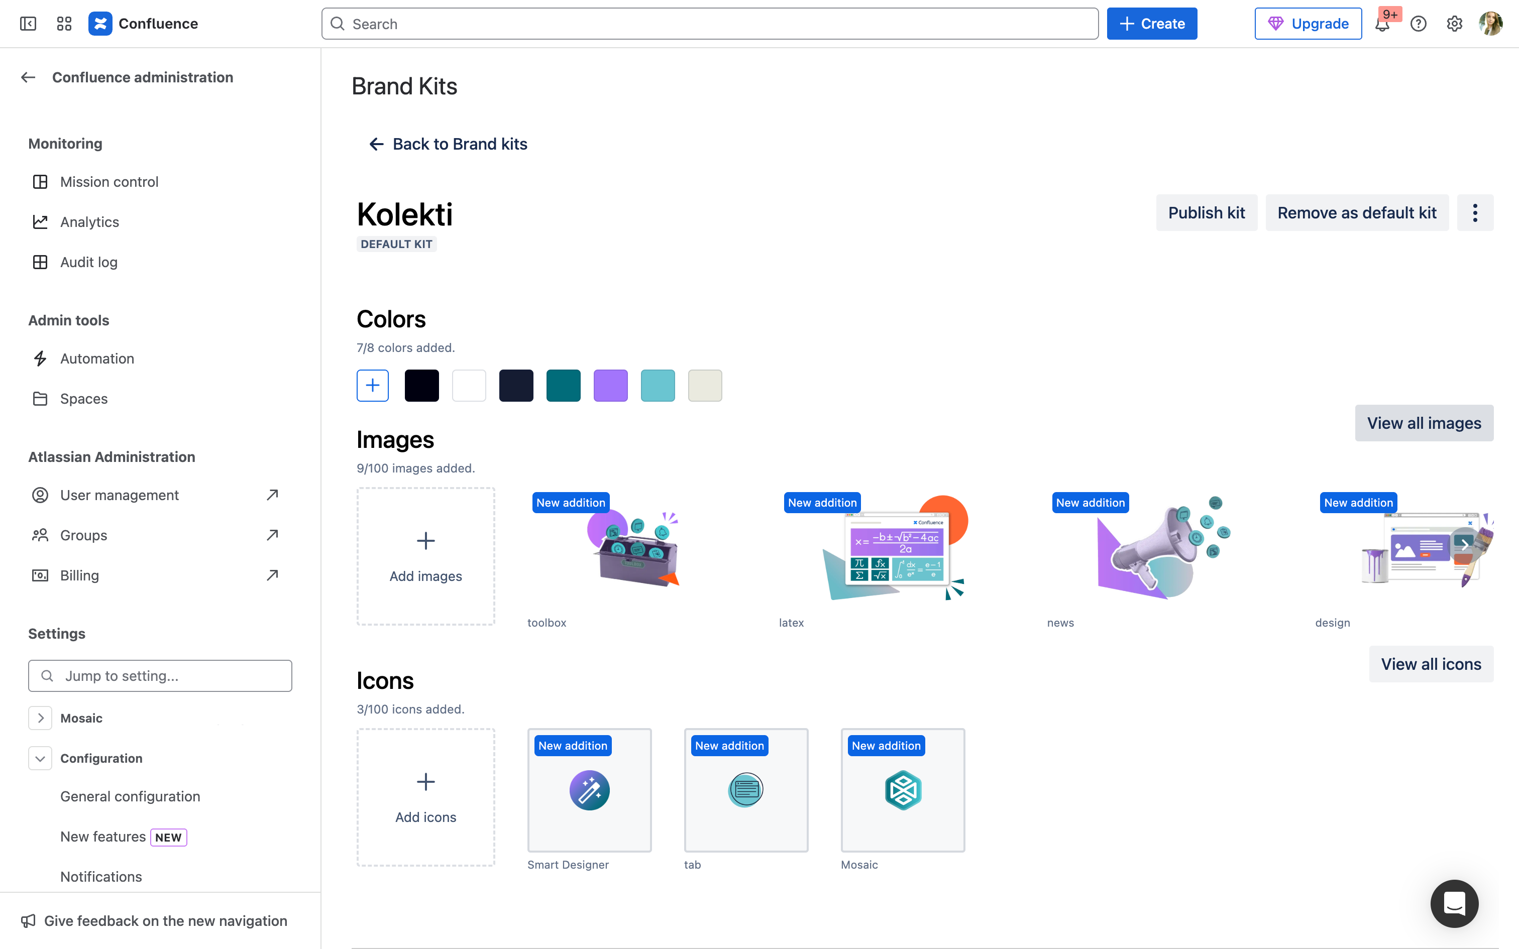1519x949 pixels.
Task: Open the help question mark icon
Action: click(1419, 24)
